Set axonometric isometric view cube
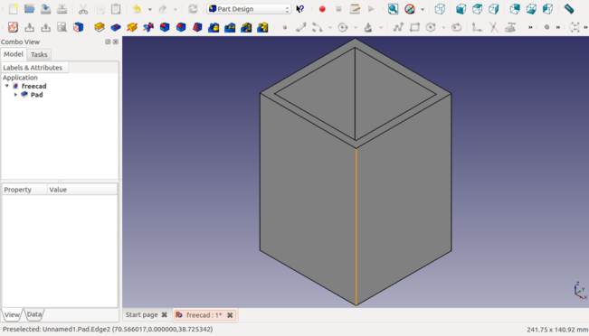 pos(440,9)
